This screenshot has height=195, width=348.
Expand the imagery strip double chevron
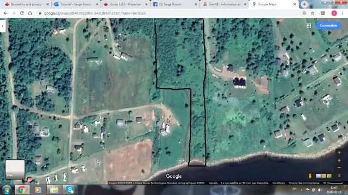(x=339, y=175)
